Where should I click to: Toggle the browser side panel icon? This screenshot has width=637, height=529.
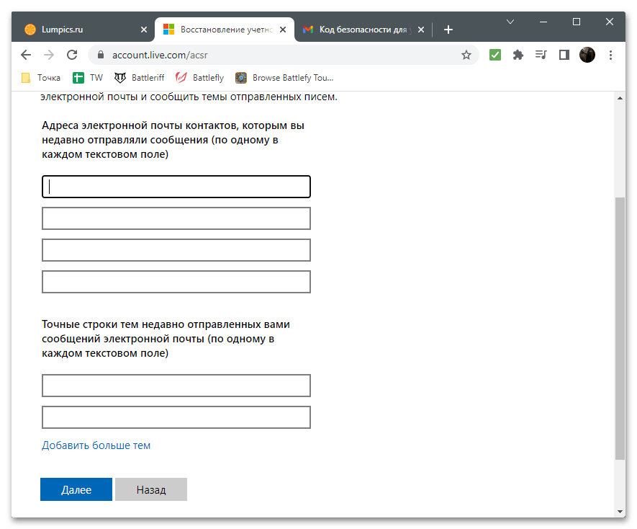click(564, 55)
